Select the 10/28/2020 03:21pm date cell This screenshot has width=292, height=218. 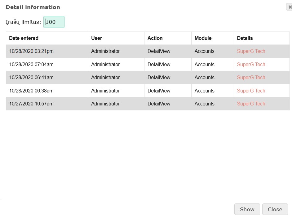(31, 51)
